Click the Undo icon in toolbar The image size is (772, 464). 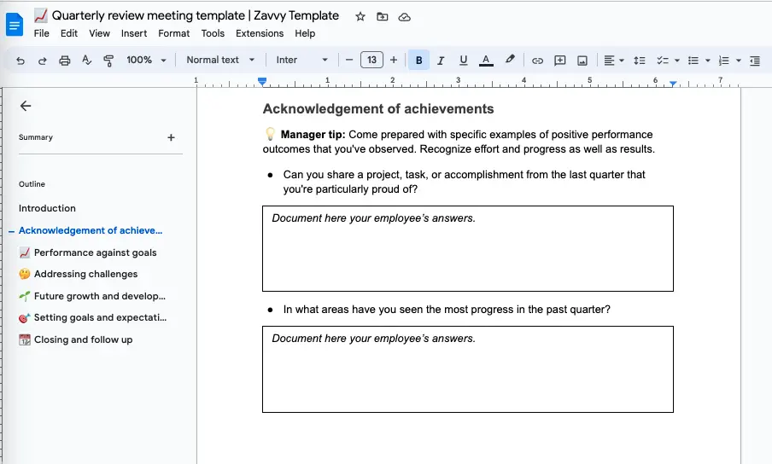click(x=20, y=61)
